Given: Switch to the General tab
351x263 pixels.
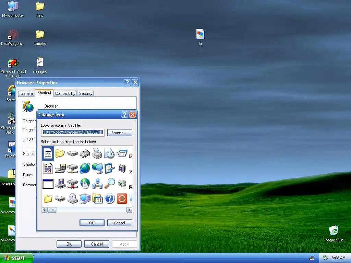Looking at the screenshot, I should pos(27,93).
